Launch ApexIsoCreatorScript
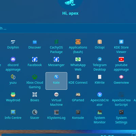The width and height of the screenshot is (136, 136). click(121, 95)
